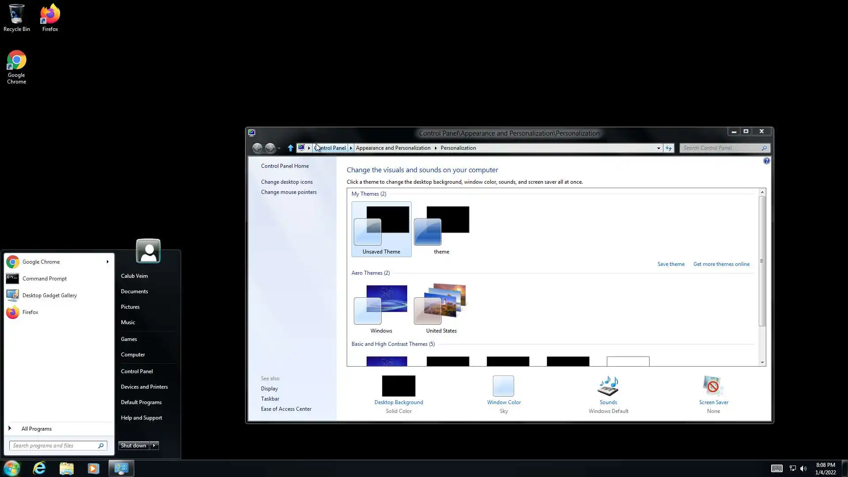
Task: Open Desktop Background settings icon
Action: coord(398,386)
